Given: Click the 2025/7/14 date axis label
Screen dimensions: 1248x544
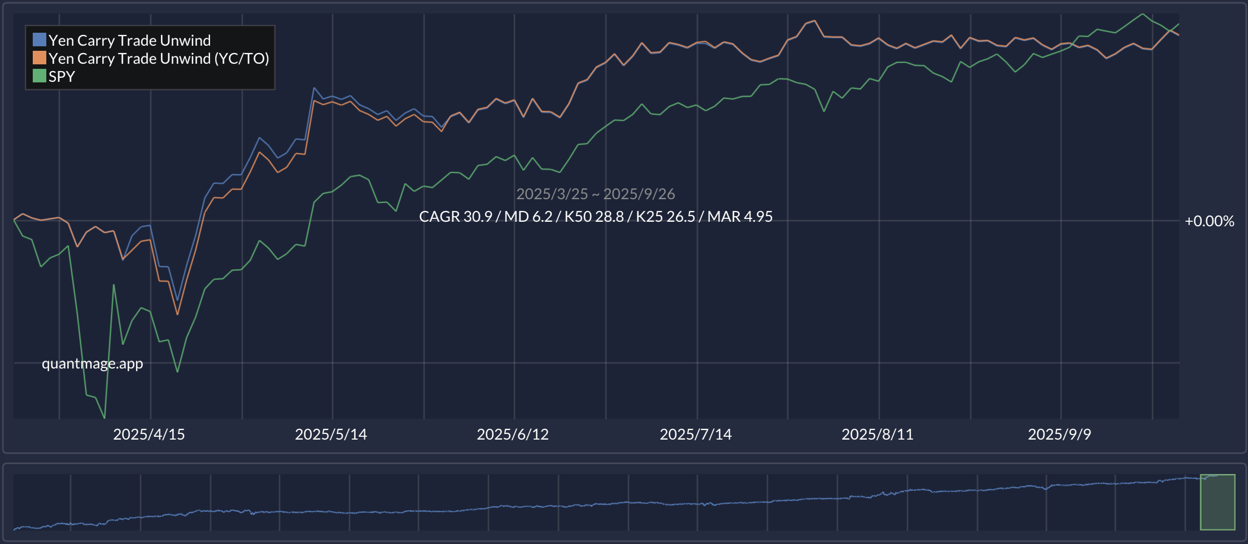Looking at the screenshot, I should [696, 434].
